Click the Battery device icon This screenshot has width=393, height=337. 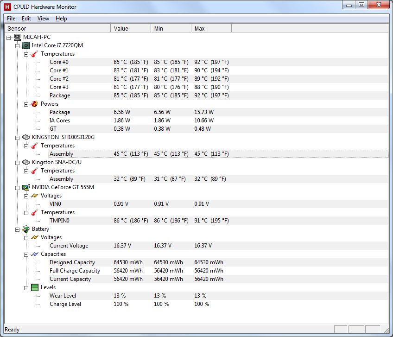(26, 229)
